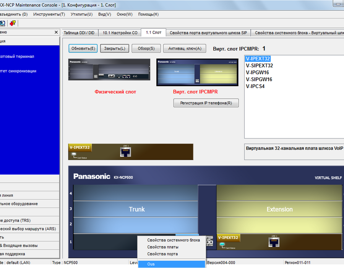
Task: Open the Входящие вызовы sidebar section
Action: tap(29, 245)
